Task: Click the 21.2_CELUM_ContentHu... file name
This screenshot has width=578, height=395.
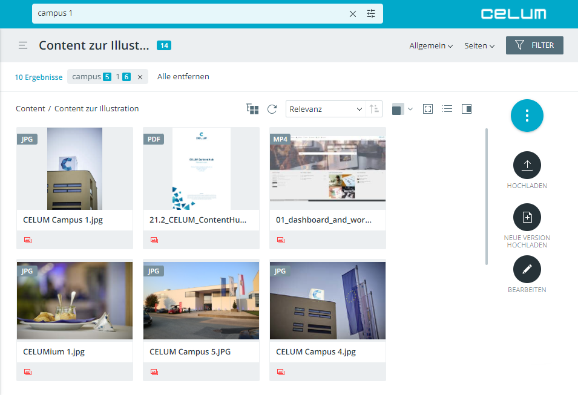Action: coord(198,220)
